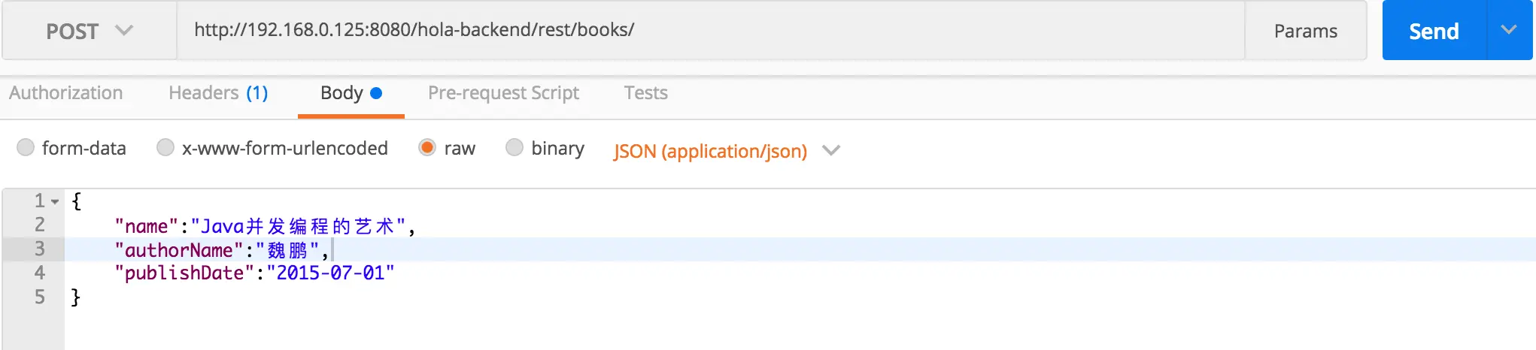Choose x-www-form-urlencoded body type
The width and height of the screenshot is (1536, 350).
click(165, 147)
